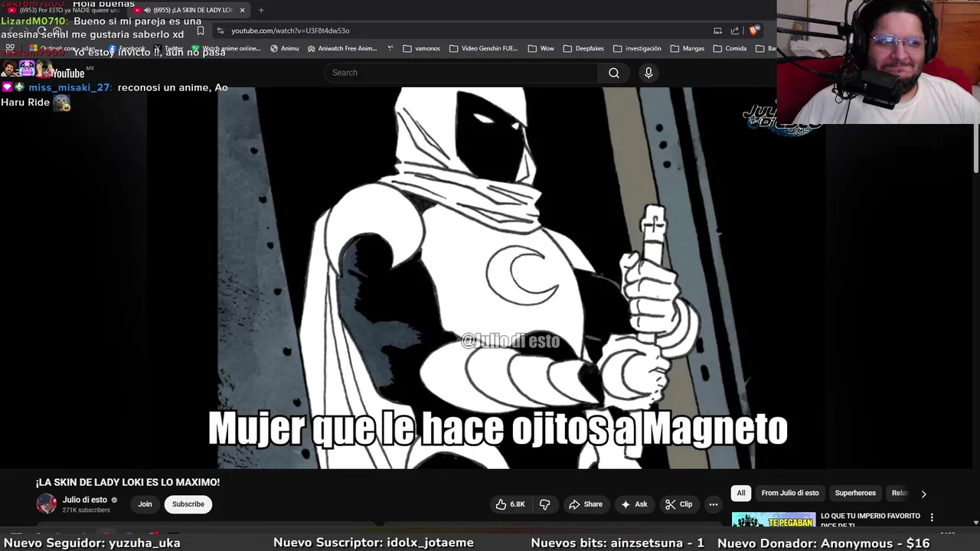Click the Join channel button
980x551 pixels.
(145, 504)
